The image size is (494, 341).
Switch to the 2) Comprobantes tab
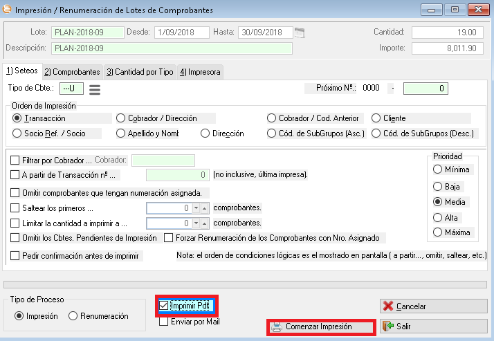72,72
